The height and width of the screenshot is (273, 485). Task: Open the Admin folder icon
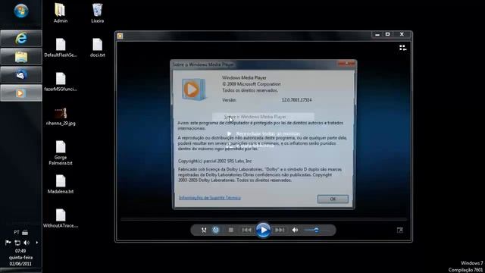coord(61,14)
